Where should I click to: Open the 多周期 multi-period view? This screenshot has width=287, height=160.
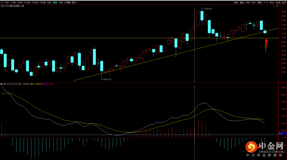coord(67,2)
